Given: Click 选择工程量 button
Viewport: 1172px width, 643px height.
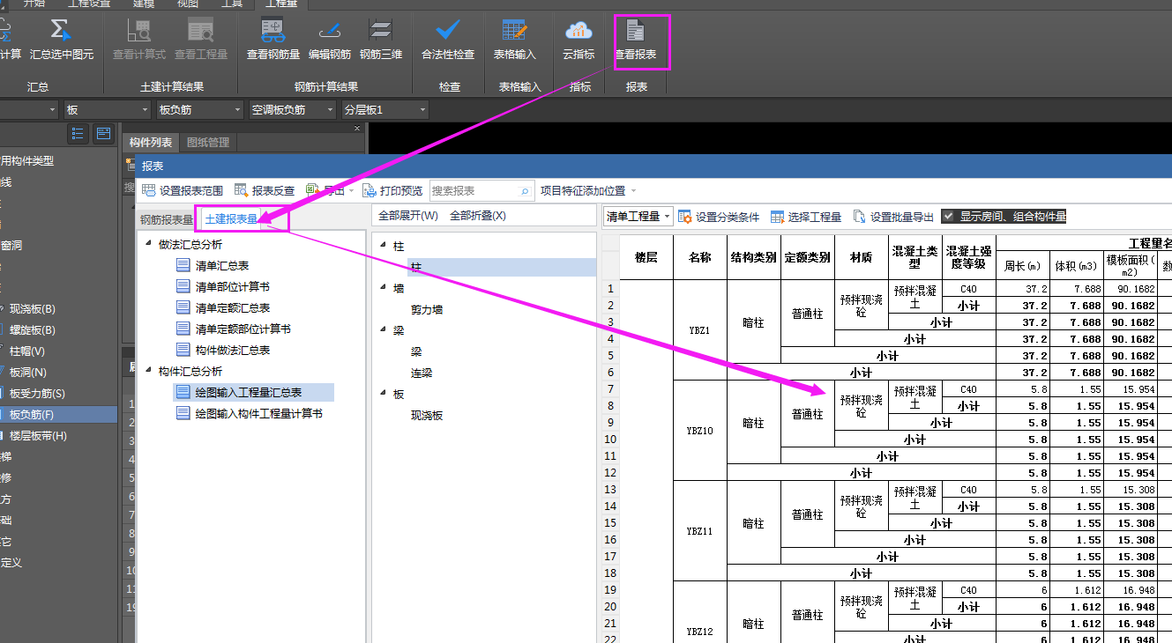Looking at the screenshot, I should [x=806, y=217].
